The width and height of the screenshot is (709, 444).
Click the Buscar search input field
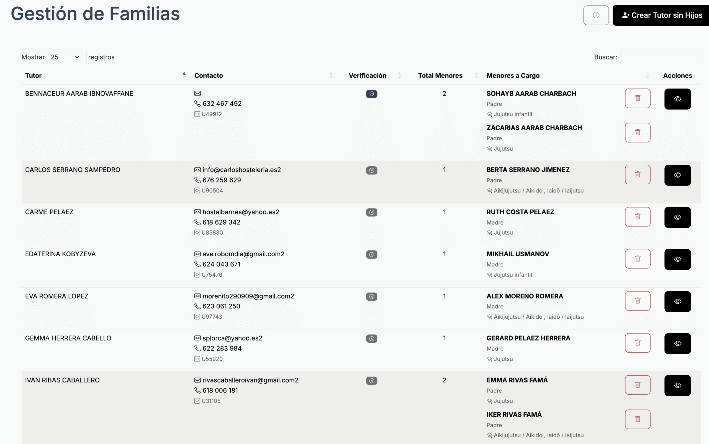tap(660, 57)
